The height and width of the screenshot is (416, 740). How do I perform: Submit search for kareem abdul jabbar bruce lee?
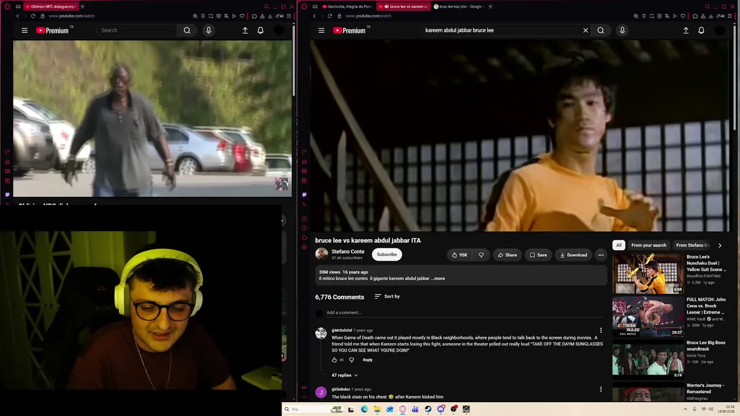[601, 31]
